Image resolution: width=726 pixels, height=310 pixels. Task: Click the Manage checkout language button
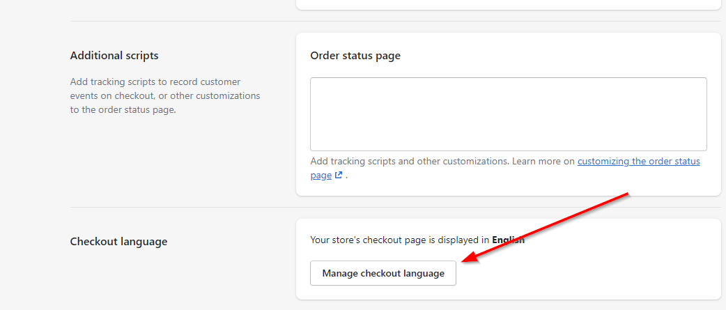(x=383, y=273)
